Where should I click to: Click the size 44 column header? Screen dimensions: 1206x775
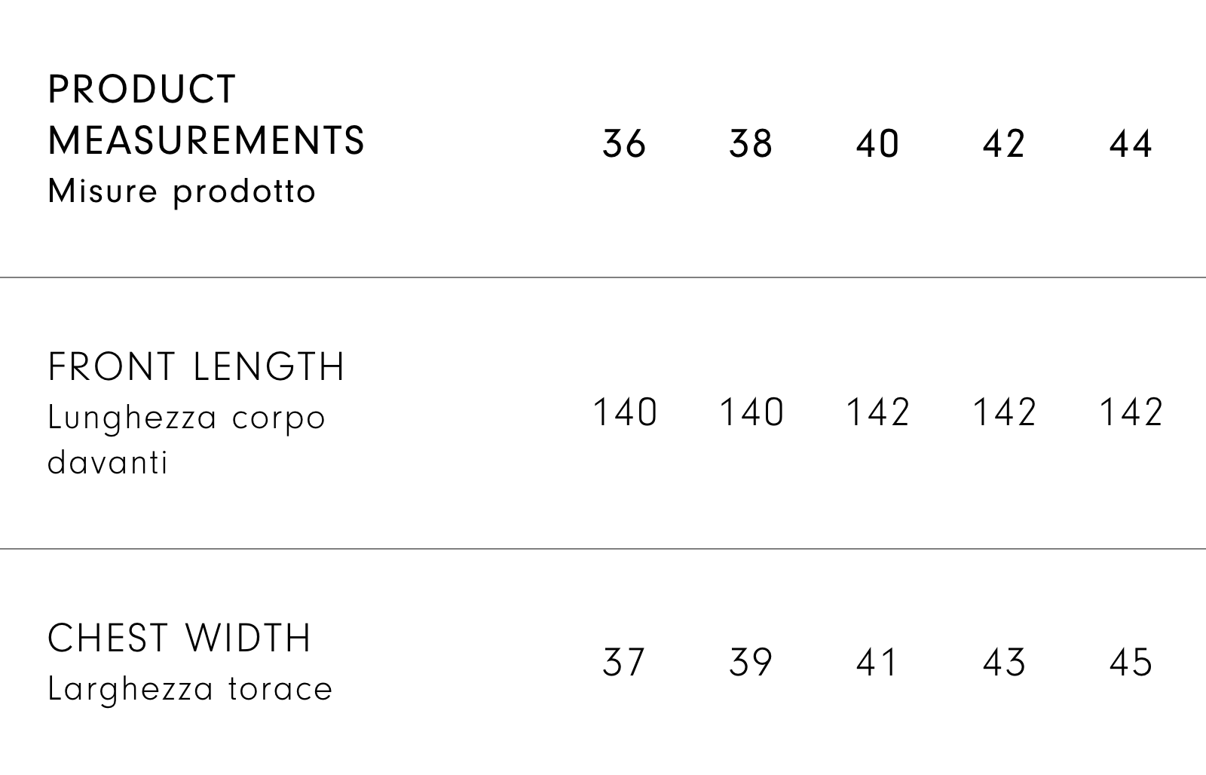coord(1131,143)
